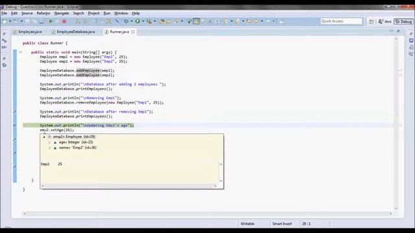Open the Search menu
415x233 pixels.
[x=78, y=13]
